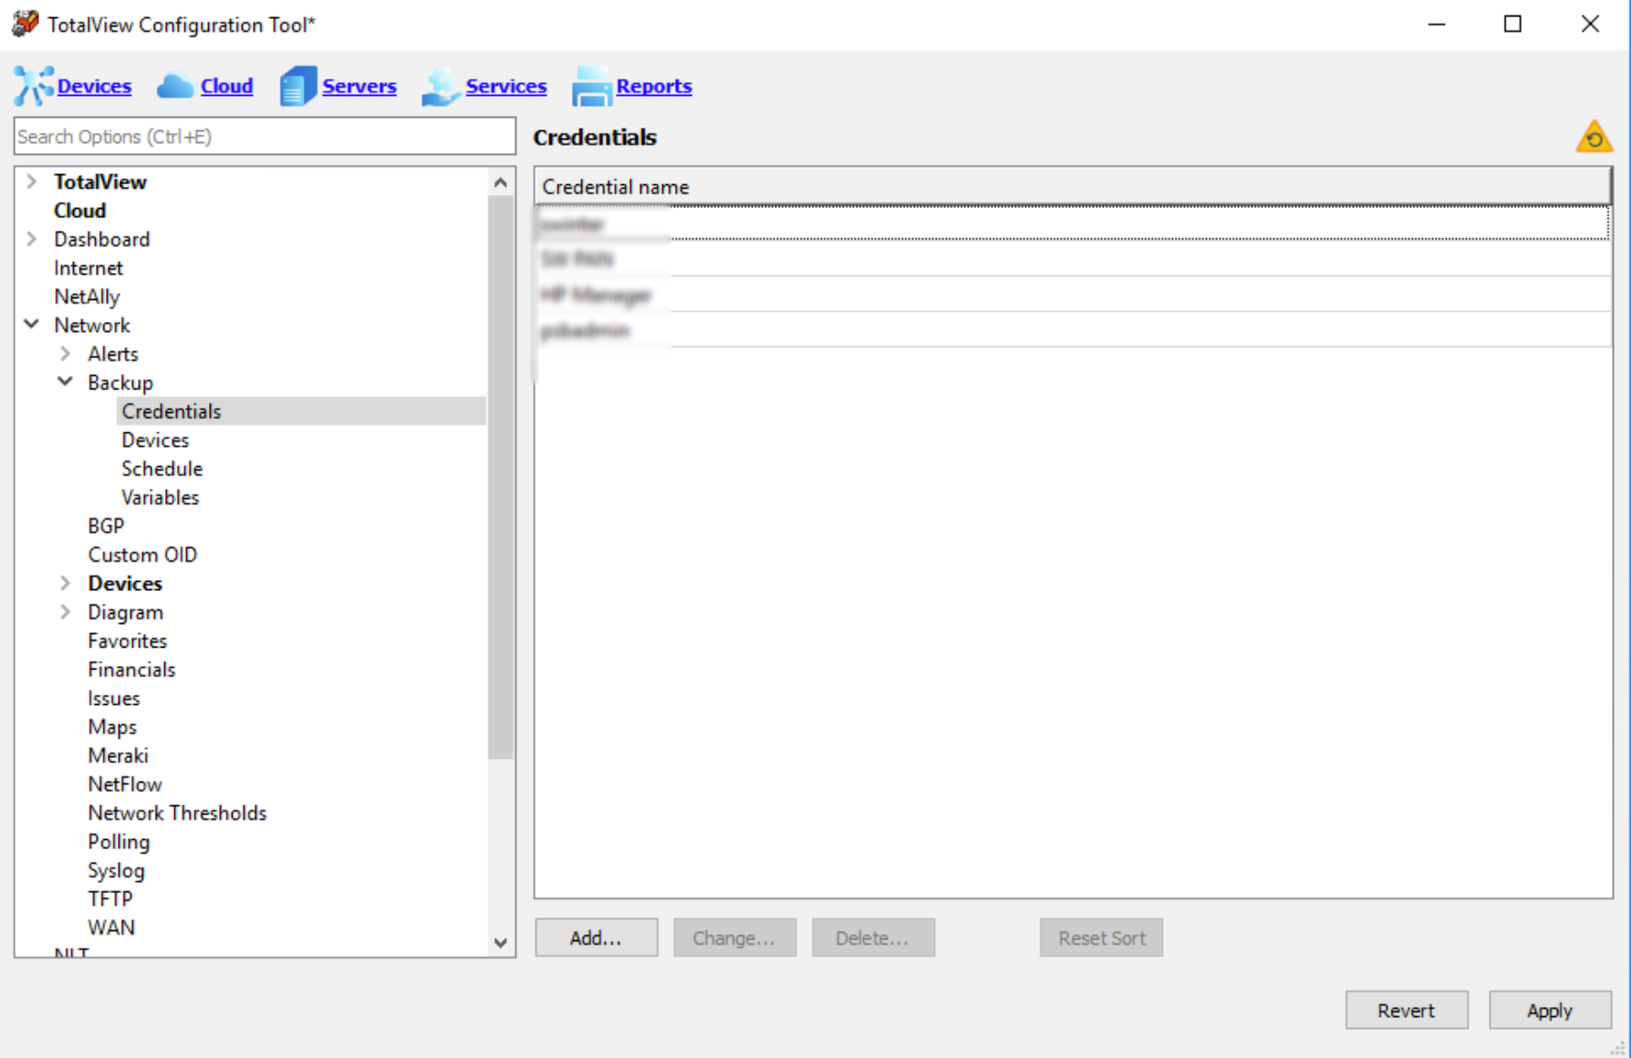Image resolution: width=1631 pixels, height=1058 pixels.
Task: Select Maps in the tree
Action: point(112,727)
